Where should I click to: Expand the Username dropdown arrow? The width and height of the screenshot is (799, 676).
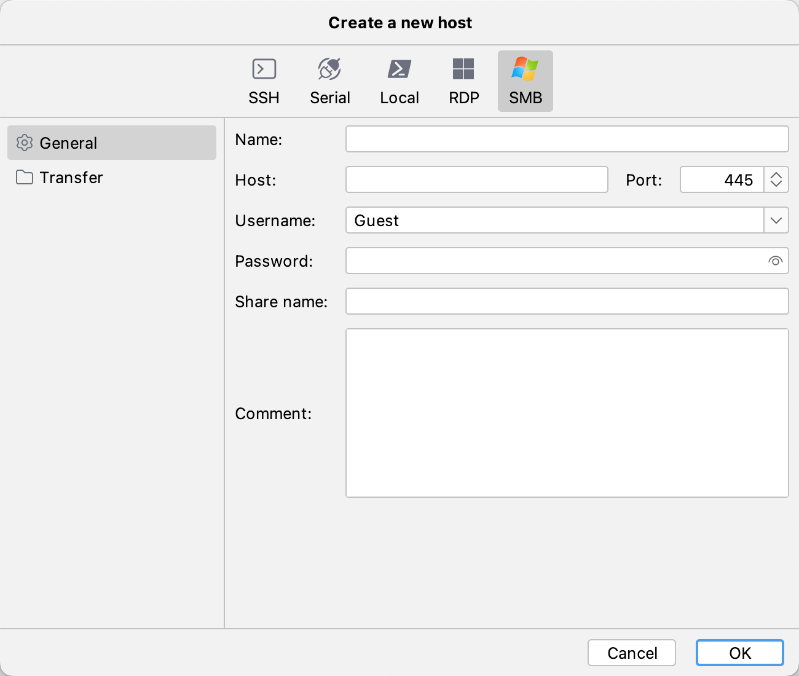click(776, 220)
